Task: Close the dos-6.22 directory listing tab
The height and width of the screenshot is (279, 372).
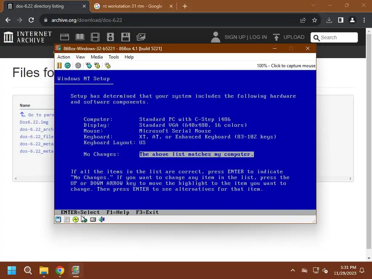Action: pos(84,6)
